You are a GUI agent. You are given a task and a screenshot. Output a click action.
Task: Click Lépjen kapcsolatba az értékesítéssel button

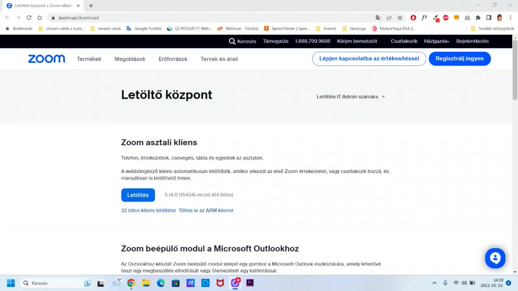click(x=369, y=59)
